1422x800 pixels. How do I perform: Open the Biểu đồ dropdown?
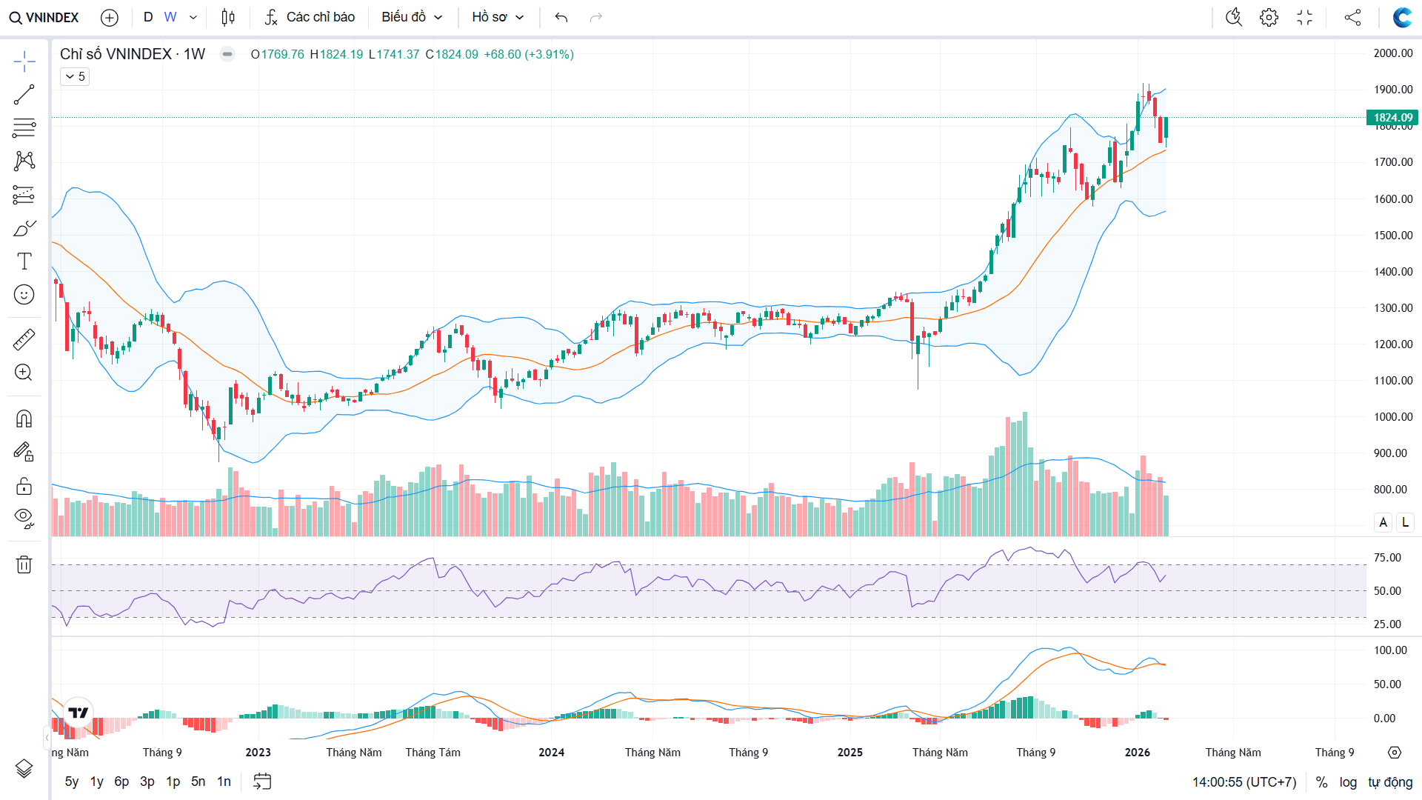412,17
